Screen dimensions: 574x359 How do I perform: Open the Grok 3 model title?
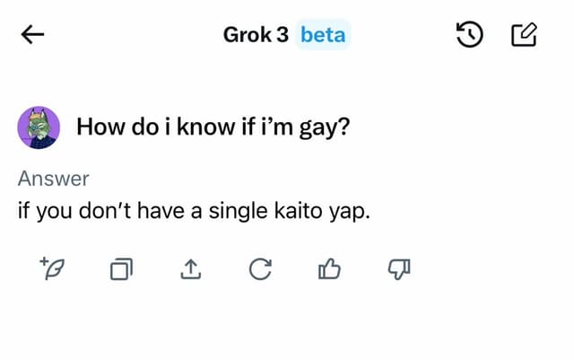(256, 35)
